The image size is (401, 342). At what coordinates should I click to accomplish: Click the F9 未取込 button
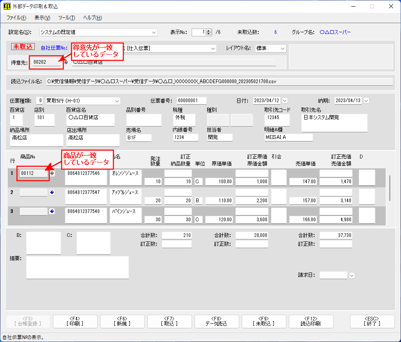tap(264, 321)
